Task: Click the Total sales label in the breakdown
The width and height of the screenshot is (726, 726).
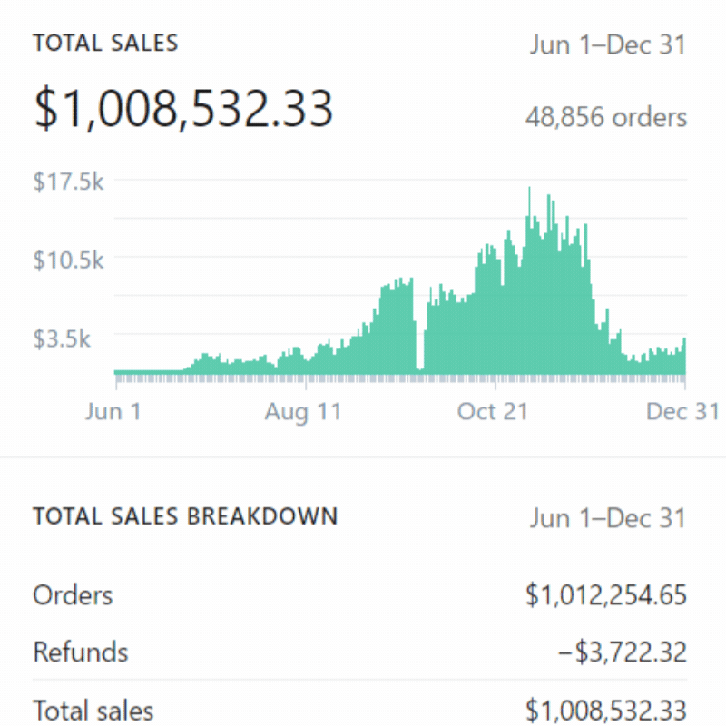Action: point(93,710)
